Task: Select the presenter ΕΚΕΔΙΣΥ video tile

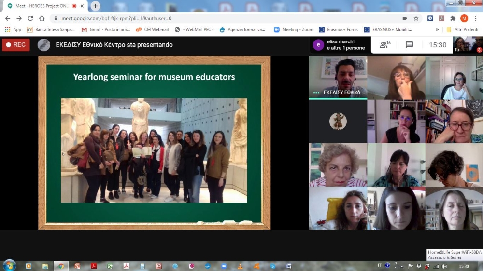Action: click(338, 78)
